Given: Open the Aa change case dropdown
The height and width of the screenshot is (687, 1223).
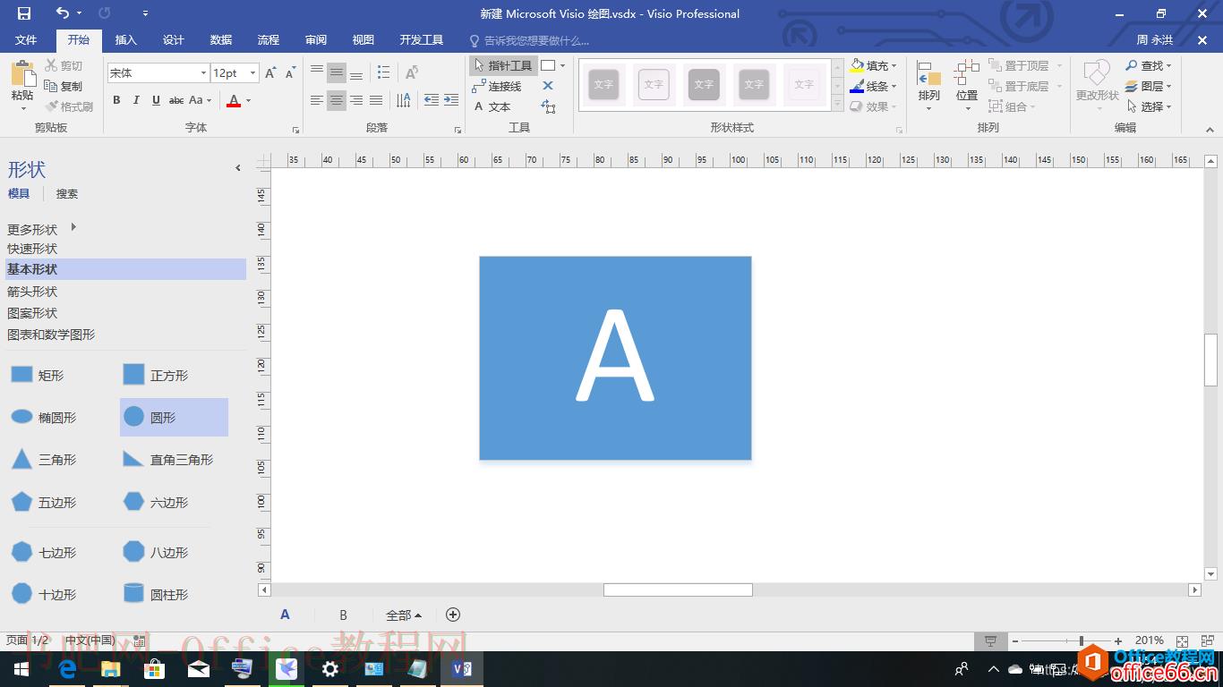Looking at the screenshot, I should point(201,100).
